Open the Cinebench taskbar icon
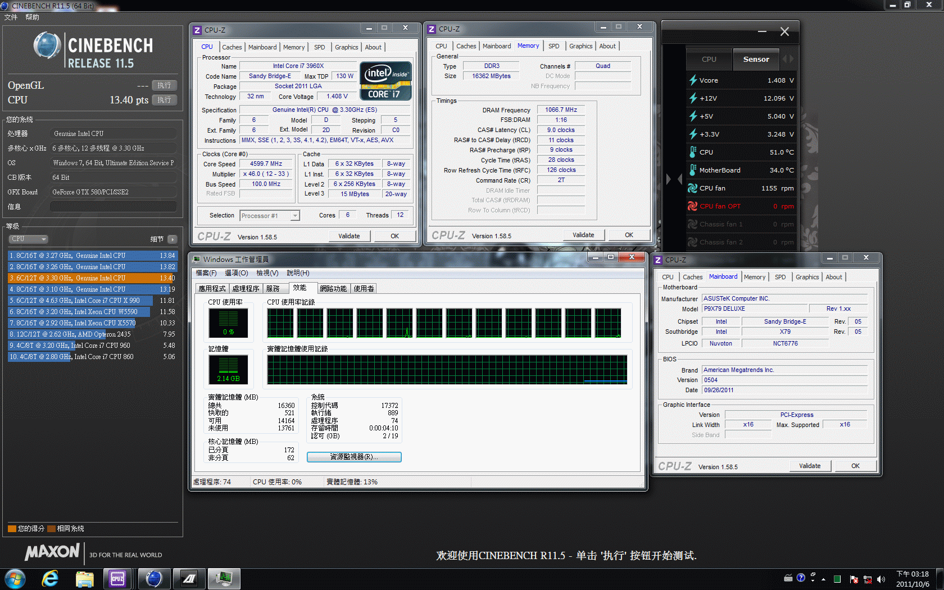Screen dimensions: 944x590 [153, 578]
